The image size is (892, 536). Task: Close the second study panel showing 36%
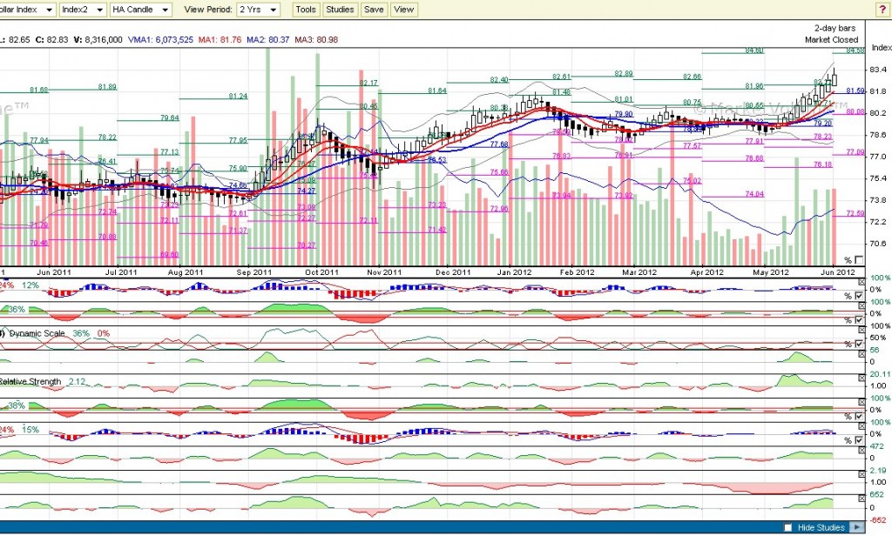[x=862, y=305]
